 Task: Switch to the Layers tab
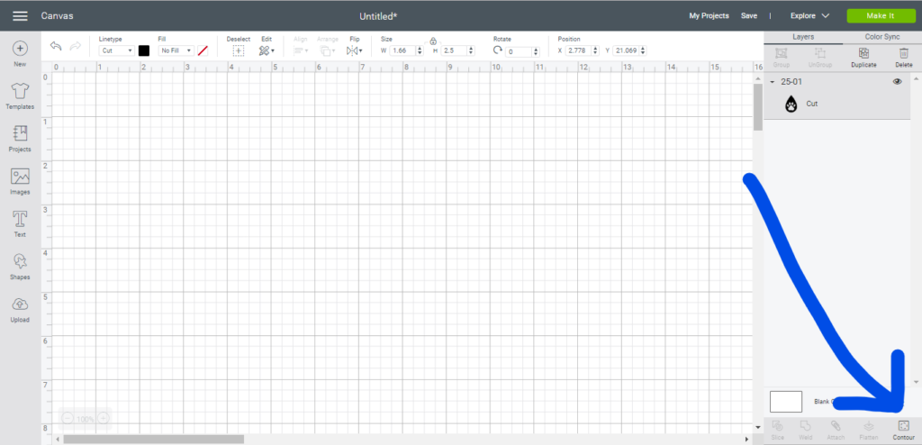coord(803,37)
